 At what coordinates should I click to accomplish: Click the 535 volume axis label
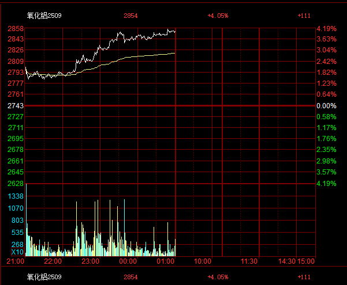click(x=17, y=233)
